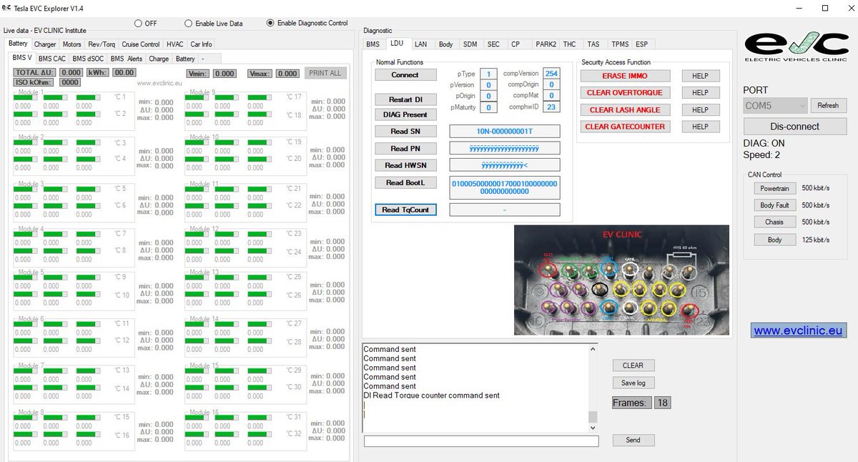Click HELP next to CLEAR OVERTORQUE
This screenshot has width=858, height=462.
[x=700, y=93]
